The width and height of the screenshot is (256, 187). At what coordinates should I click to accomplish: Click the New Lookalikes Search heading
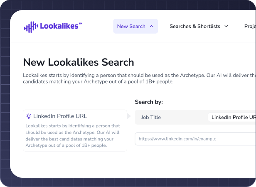[x=79, y=62]
